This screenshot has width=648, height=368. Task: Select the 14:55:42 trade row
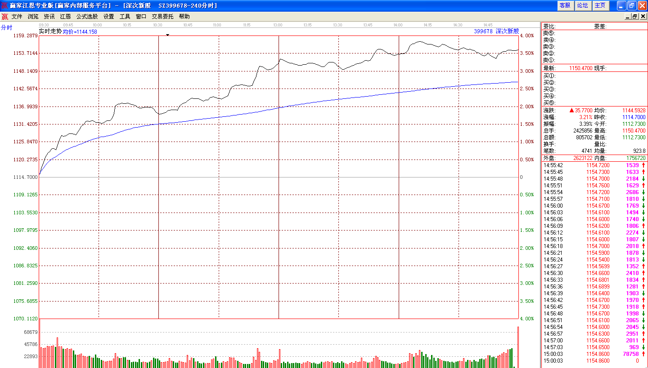(x=594, y=165)
